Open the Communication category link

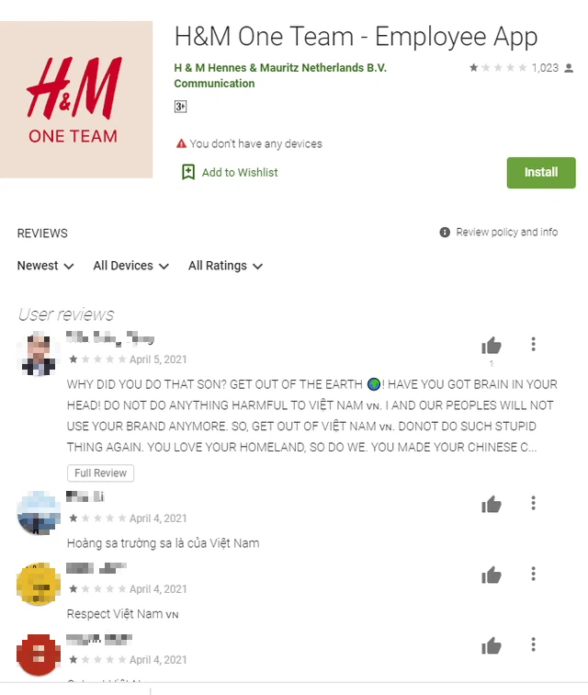(214, 84)
